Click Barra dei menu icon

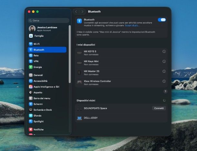[31, 98]
